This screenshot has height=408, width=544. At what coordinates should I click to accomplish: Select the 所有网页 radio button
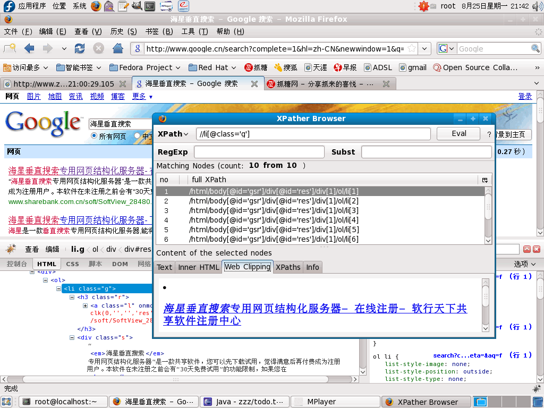coord(93,135)
